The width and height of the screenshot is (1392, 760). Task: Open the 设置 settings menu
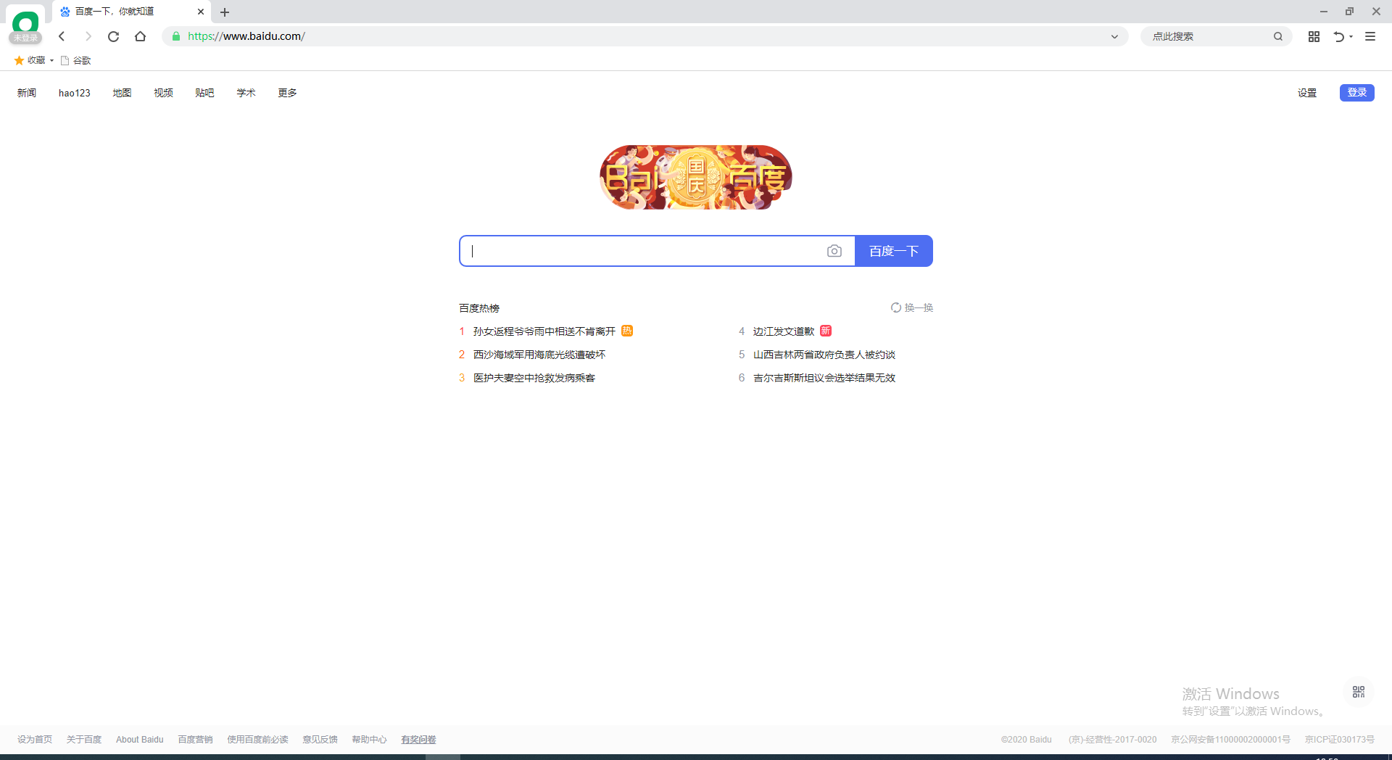click(x=1307, y=93)
